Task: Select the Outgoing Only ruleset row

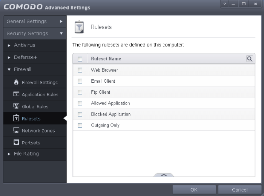Action: tap(105, 125)
